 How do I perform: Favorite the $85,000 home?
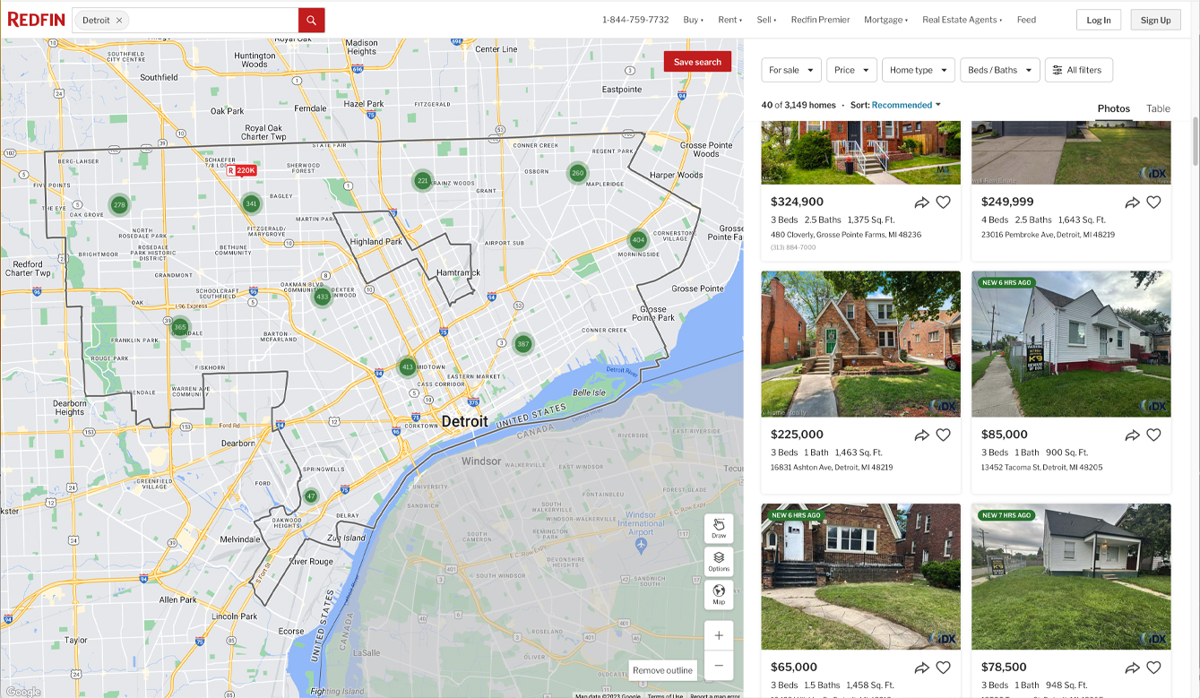coord(1153,435)
